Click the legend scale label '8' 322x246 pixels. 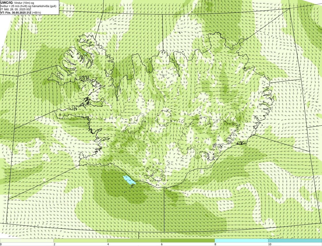pyautogui.click(x=215, y=244)
